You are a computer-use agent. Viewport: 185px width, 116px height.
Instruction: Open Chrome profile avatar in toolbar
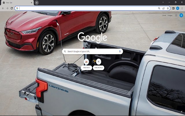tap(177, 8)
